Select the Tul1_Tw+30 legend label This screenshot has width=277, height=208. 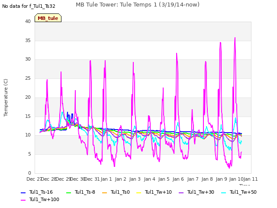[201, 192]
